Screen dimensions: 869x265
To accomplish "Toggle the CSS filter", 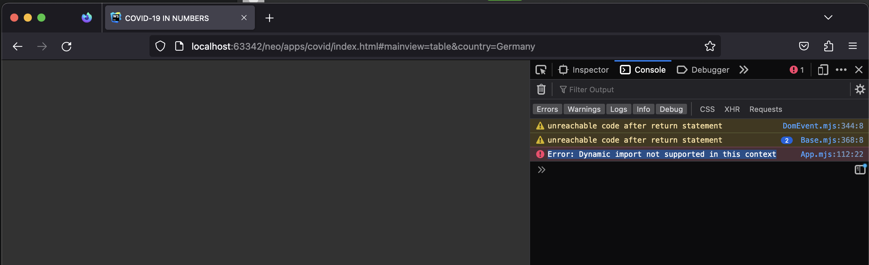I will pyautogui.click(x=707, y=109).
